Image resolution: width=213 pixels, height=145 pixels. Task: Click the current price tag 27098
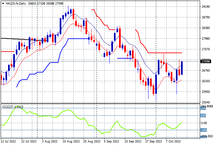tap(206, 62)
